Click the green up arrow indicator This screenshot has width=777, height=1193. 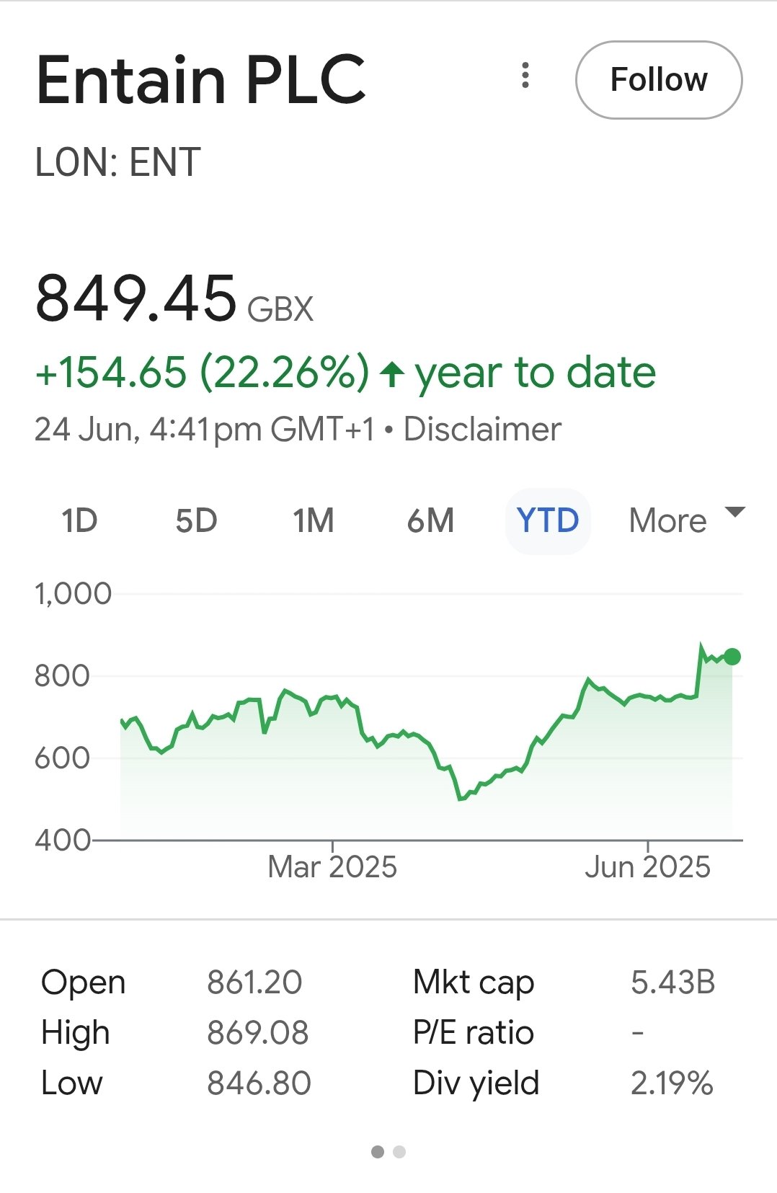coord(391,373)
